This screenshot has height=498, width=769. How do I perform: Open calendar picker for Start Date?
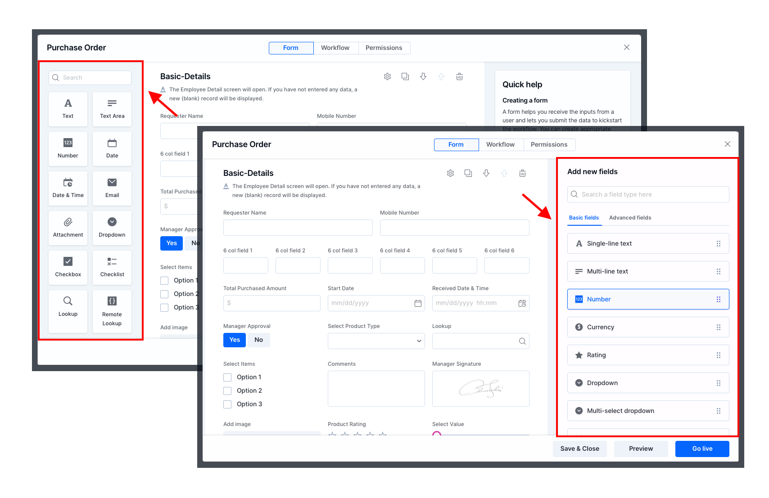[x=418, y=303]
